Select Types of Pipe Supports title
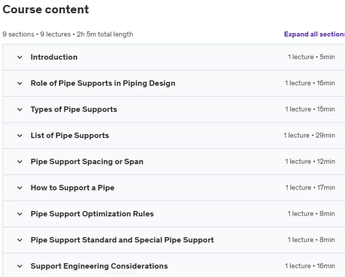This screenshot has width=345, height=277. (74, 109)
